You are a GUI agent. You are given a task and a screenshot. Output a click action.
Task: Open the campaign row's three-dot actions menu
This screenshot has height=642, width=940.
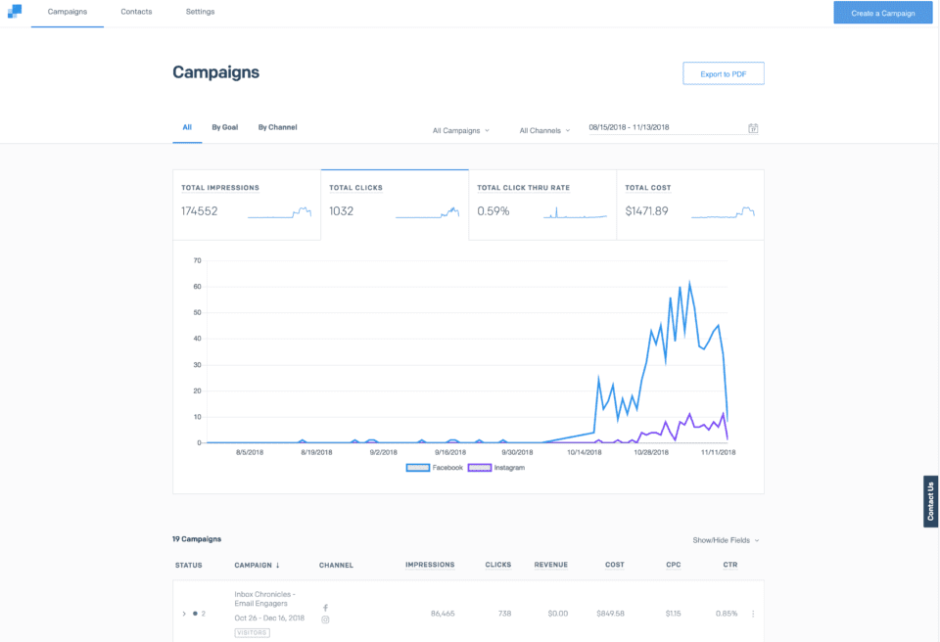click(x=753, y=614)
